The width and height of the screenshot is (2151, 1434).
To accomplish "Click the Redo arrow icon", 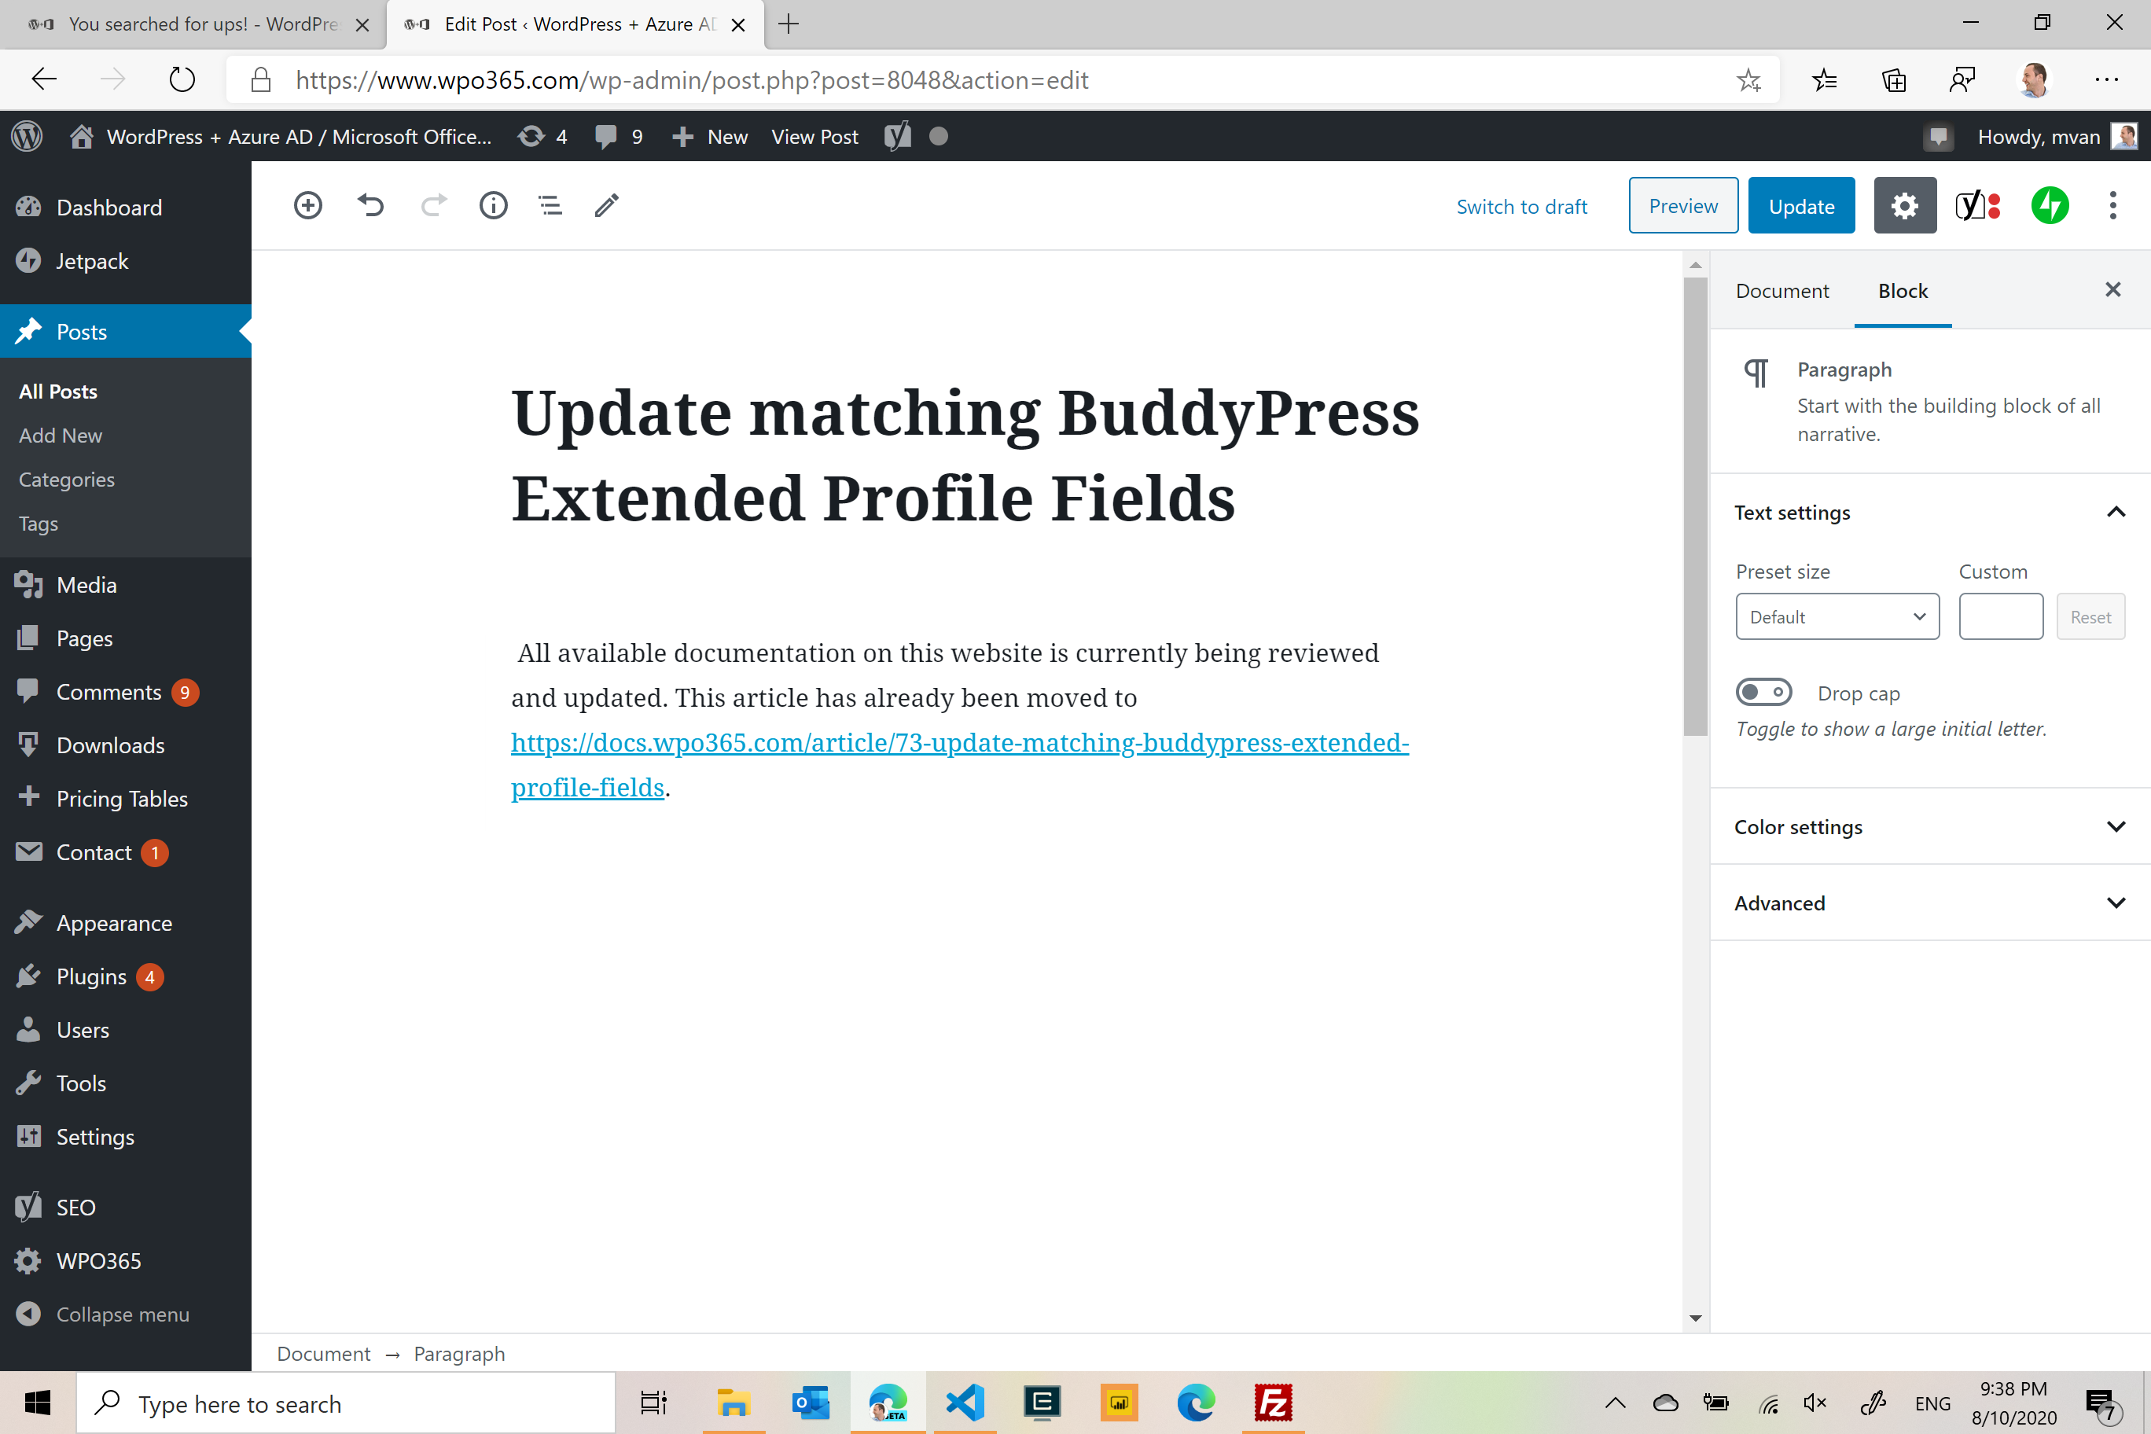I will point(433,205).
